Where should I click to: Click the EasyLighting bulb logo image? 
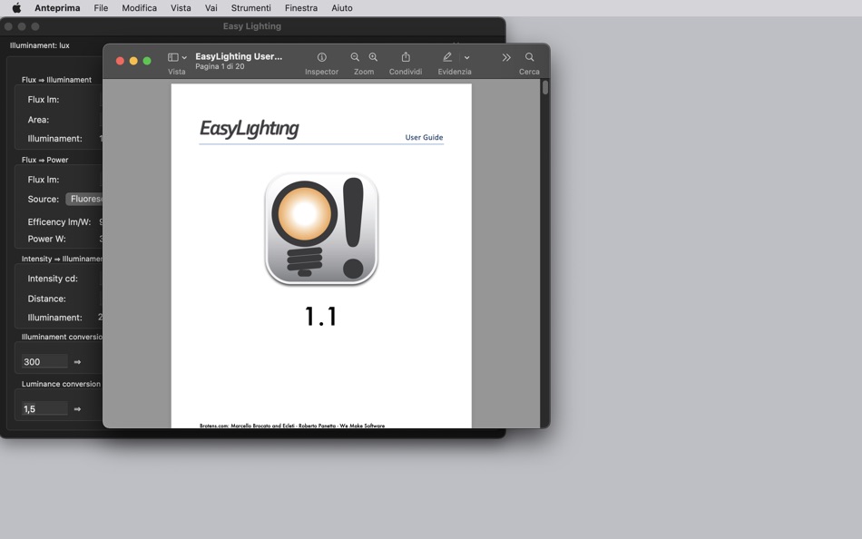[x=321, y=229]
